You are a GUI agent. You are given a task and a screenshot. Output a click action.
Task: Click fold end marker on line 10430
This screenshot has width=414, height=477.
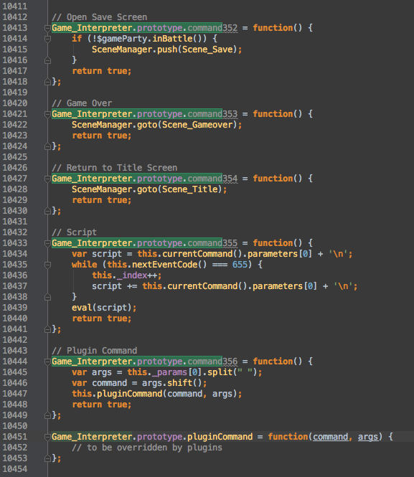pos(47,211)
